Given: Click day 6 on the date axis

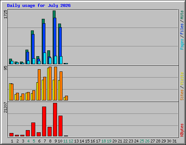Looking at the screenshot, I should click(x=39, y=141).
